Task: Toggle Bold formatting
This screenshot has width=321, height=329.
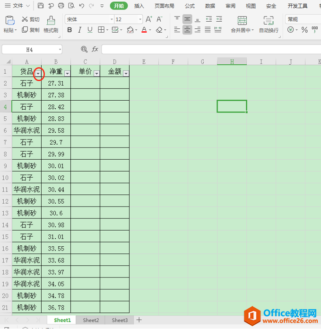Action: pyautogui.click(x=69, y=30)
